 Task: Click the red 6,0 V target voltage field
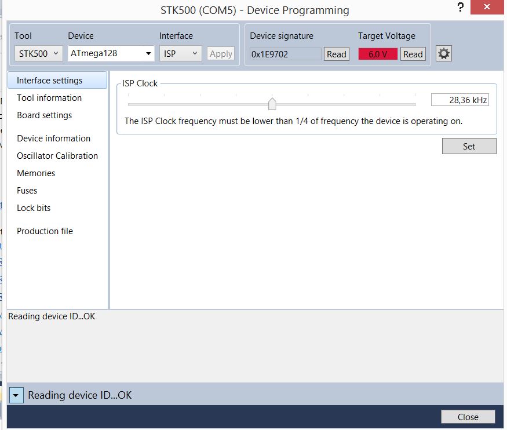pos(378,54)
